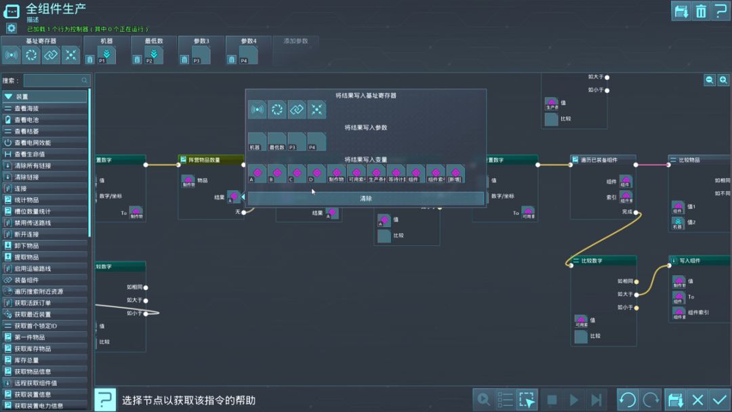Viewport: 732px width, 412px height.
Task: Select the [新增] new variable slot
Action: pyautogui.click(x=455, y=173)
